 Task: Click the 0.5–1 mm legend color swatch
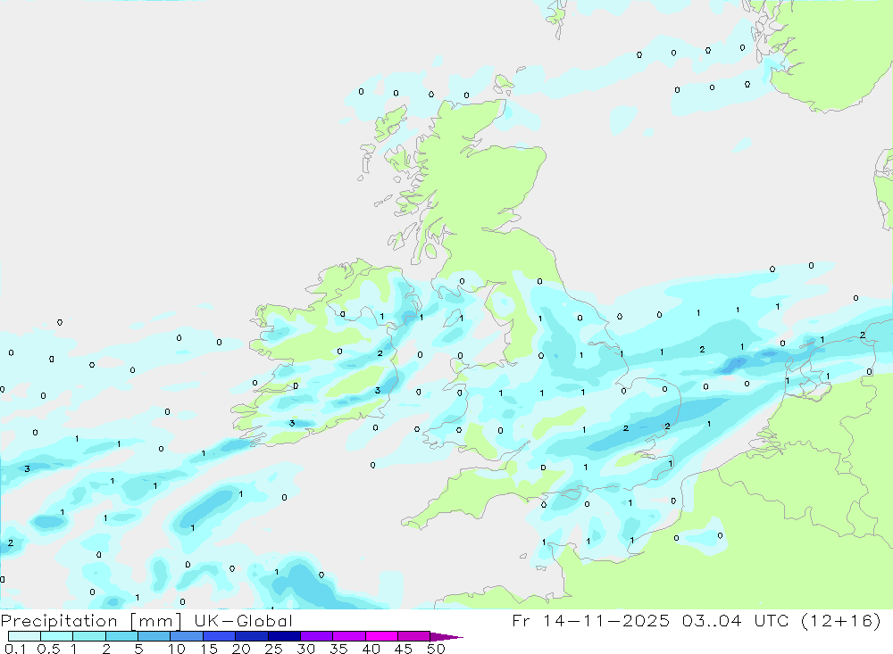[x=57, y=636]
